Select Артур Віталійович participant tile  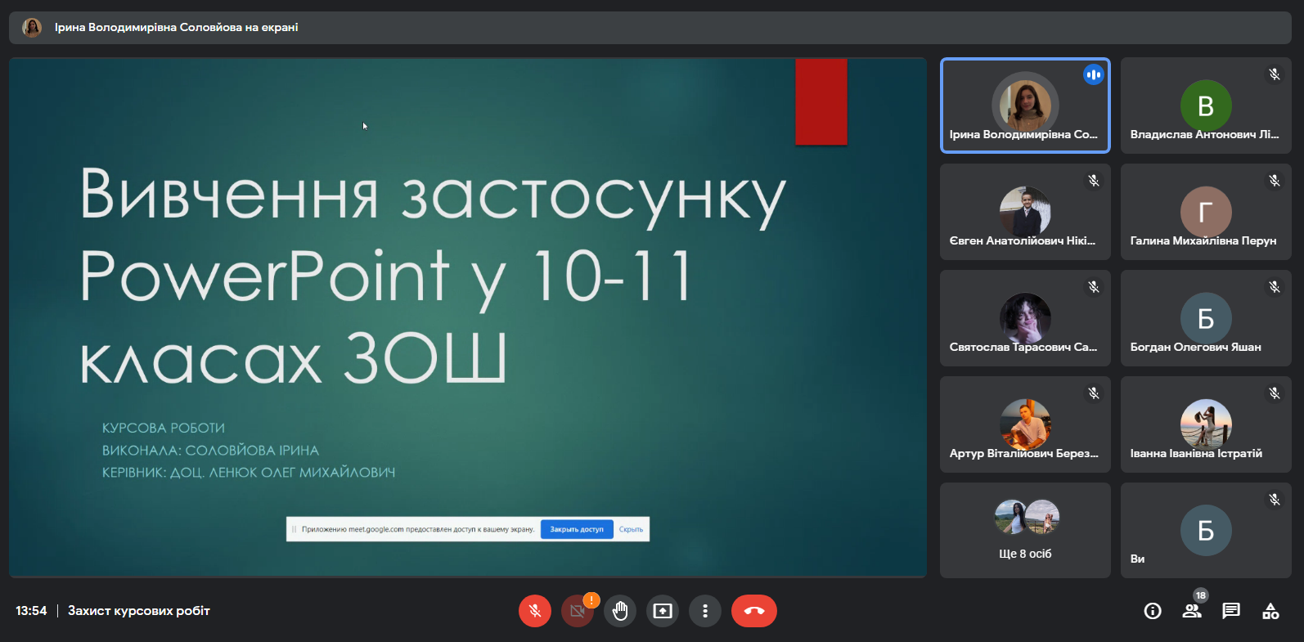[x=1025, y=424]
